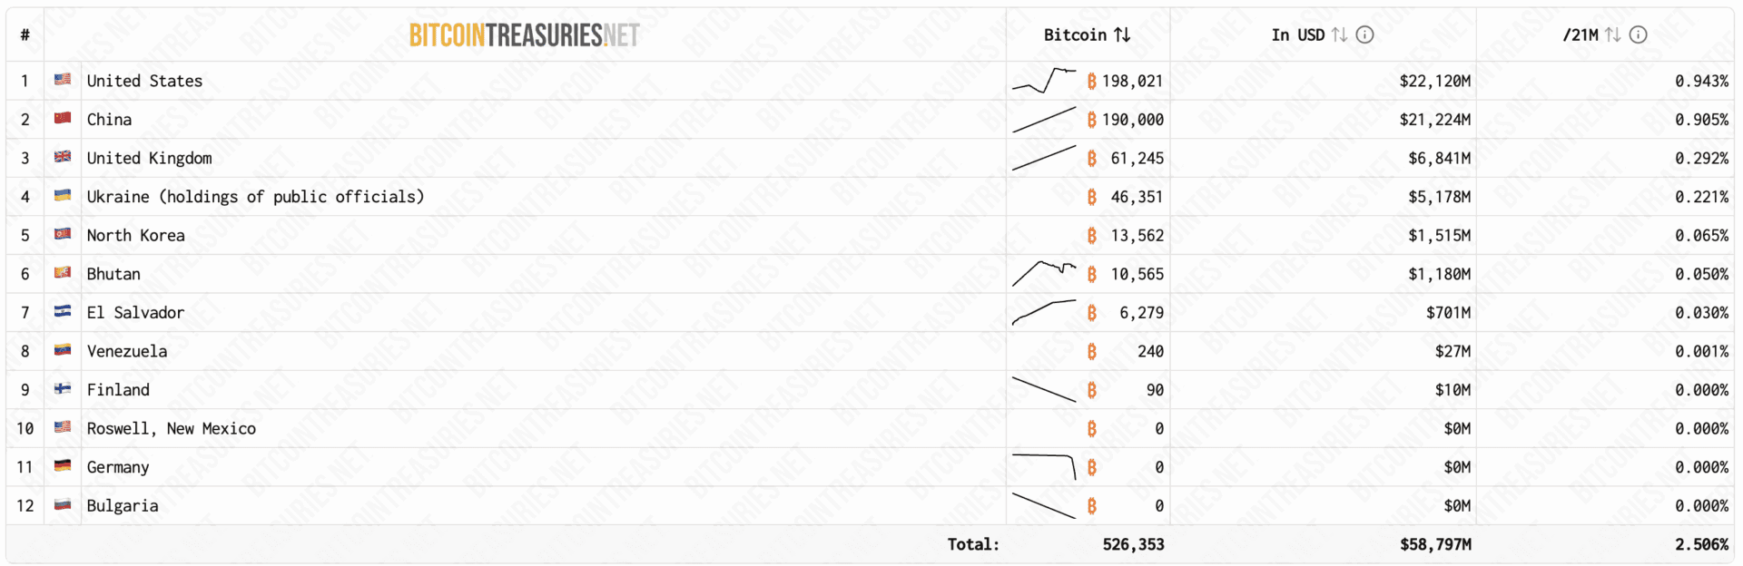Click the Bitcoin symbol beside 198,021
Screen dimensions: 1743x566
(1091, 81)
